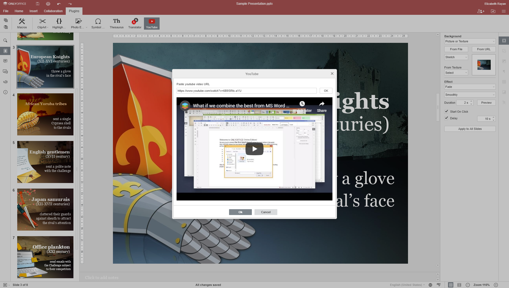The height and width of the screenshot is (288, 509).
Task: Click the Ok button in YouTube dialog
Action: pyautogui.click(x=240, y=212)
